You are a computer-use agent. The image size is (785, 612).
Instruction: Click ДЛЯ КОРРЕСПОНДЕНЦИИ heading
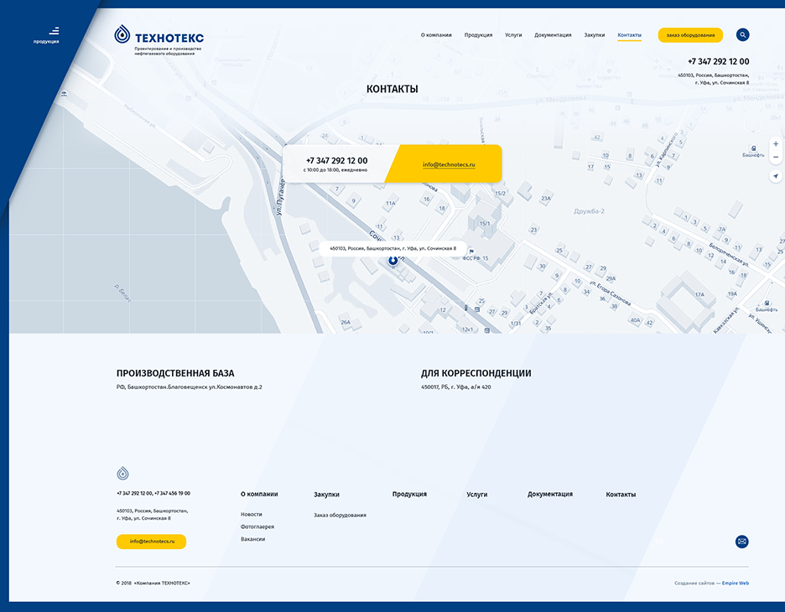point(476,373)
